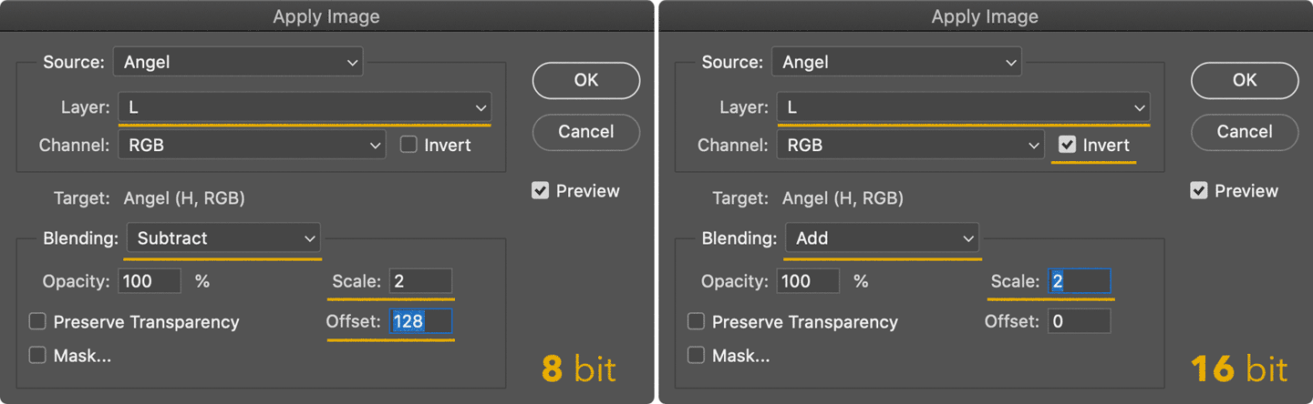Enable Invert checkbox in 8 bit dialog
Viewport: 1313px width, 404px height.
pos(408,145)
